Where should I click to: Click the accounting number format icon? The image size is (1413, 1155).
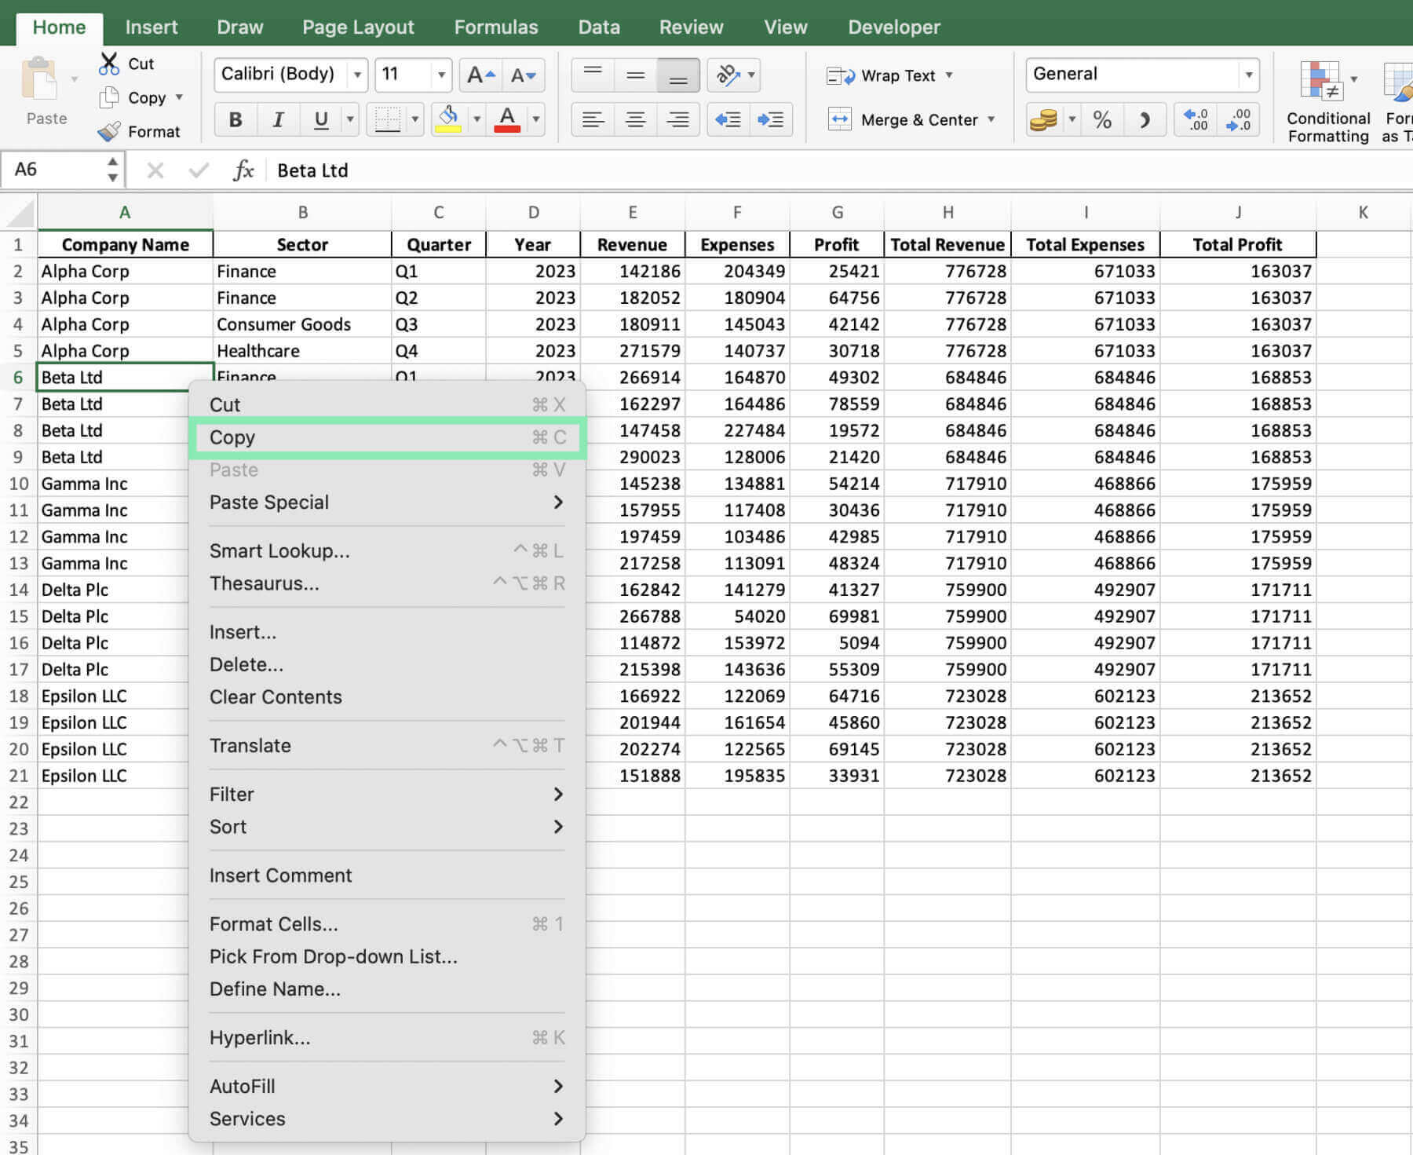click(x=1044, y=119)
